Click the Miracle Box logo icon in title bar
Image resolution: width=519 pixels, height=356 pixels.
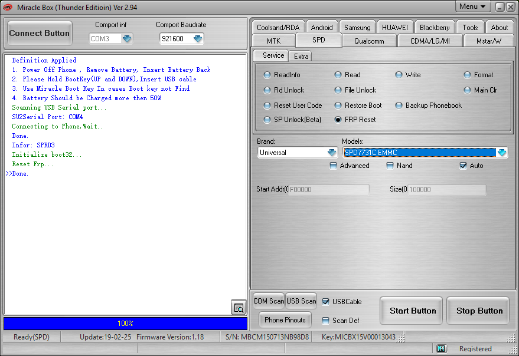7,7
